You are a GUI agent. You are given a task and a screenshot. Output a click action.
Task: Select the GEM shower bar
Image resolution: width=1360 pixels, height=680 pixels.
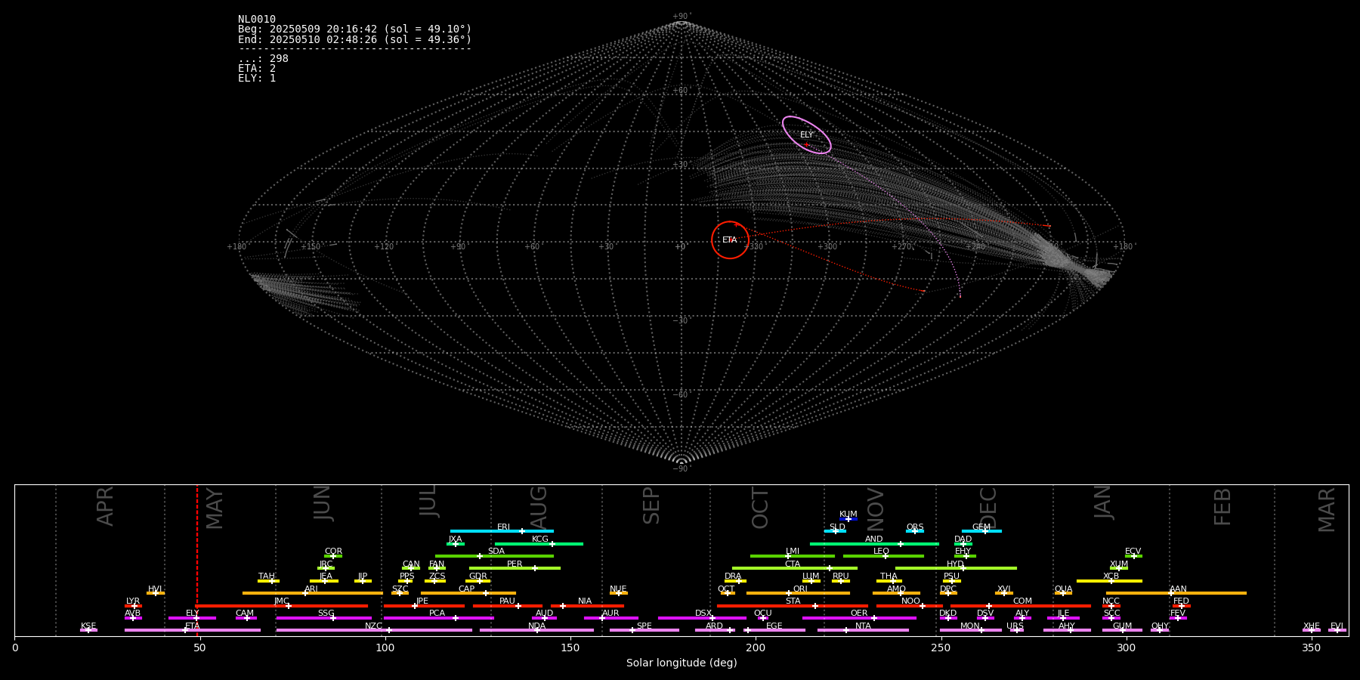point(981,531)
